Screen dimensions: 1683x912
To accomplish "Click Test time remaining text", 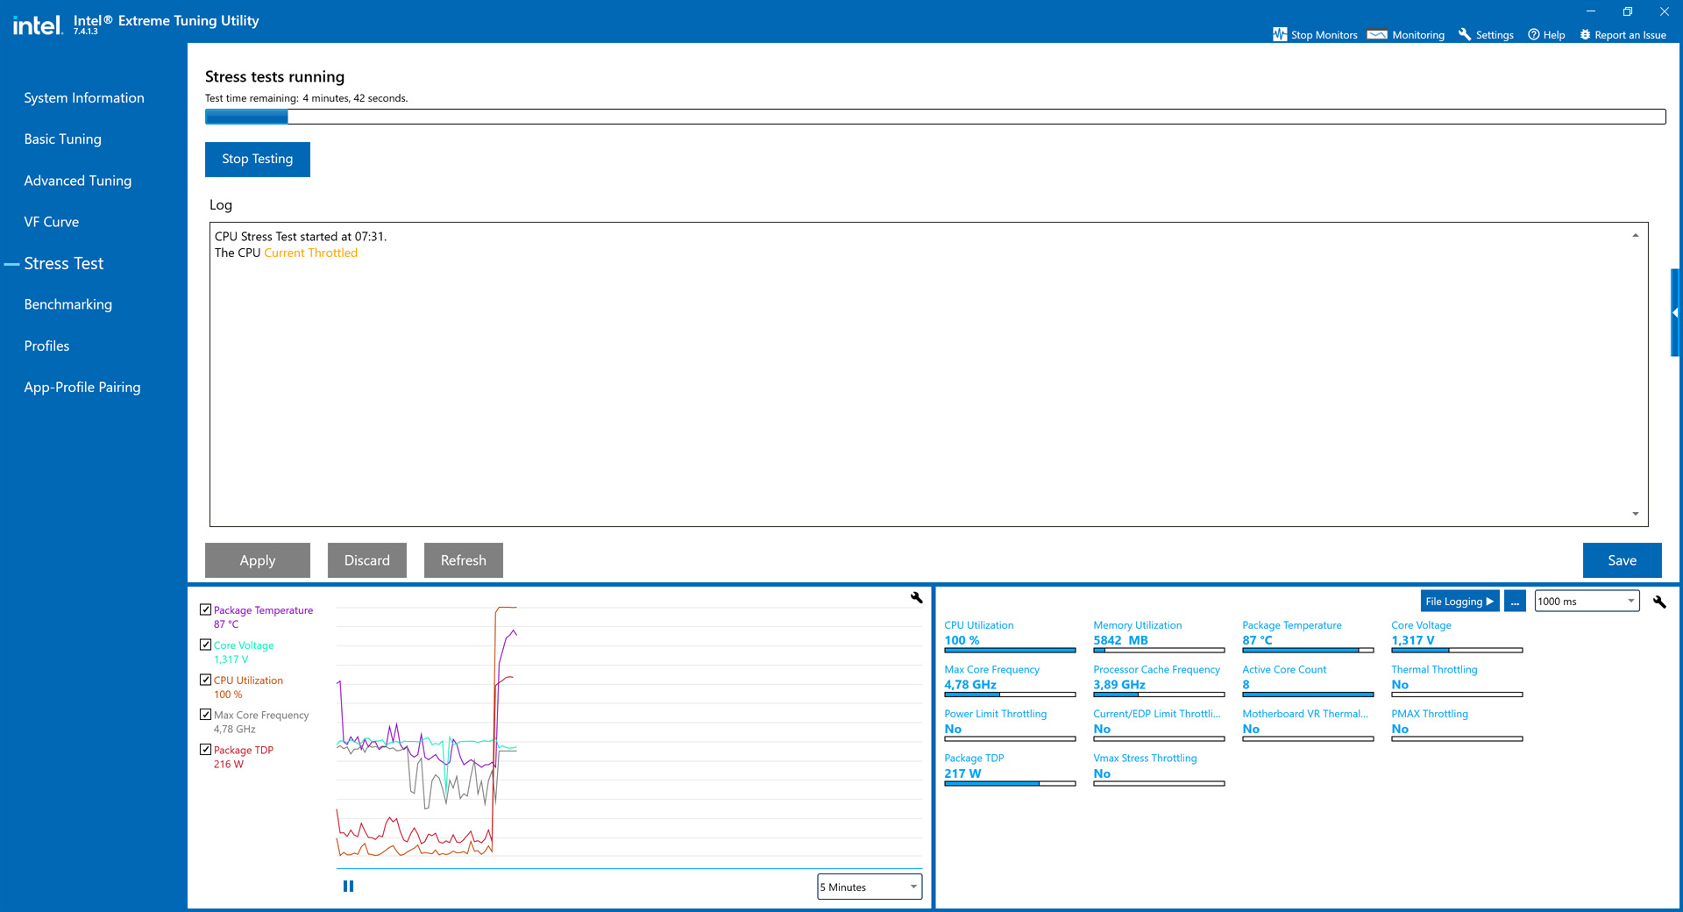I will pyautogui.click(x=306, y=98).
